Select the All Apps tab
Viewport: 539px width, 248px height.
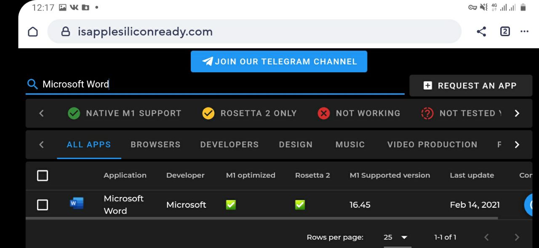click(89, 144)
